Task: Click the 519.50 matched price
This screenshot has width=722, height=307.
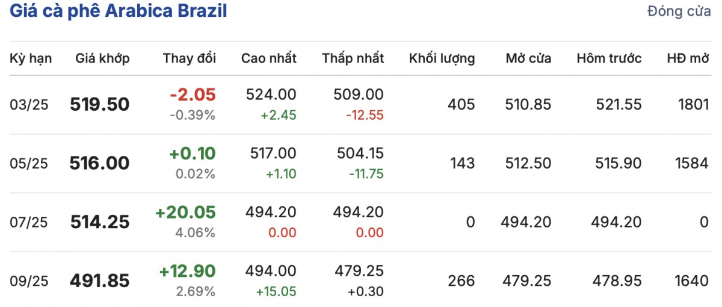Action: pos(100,105)
